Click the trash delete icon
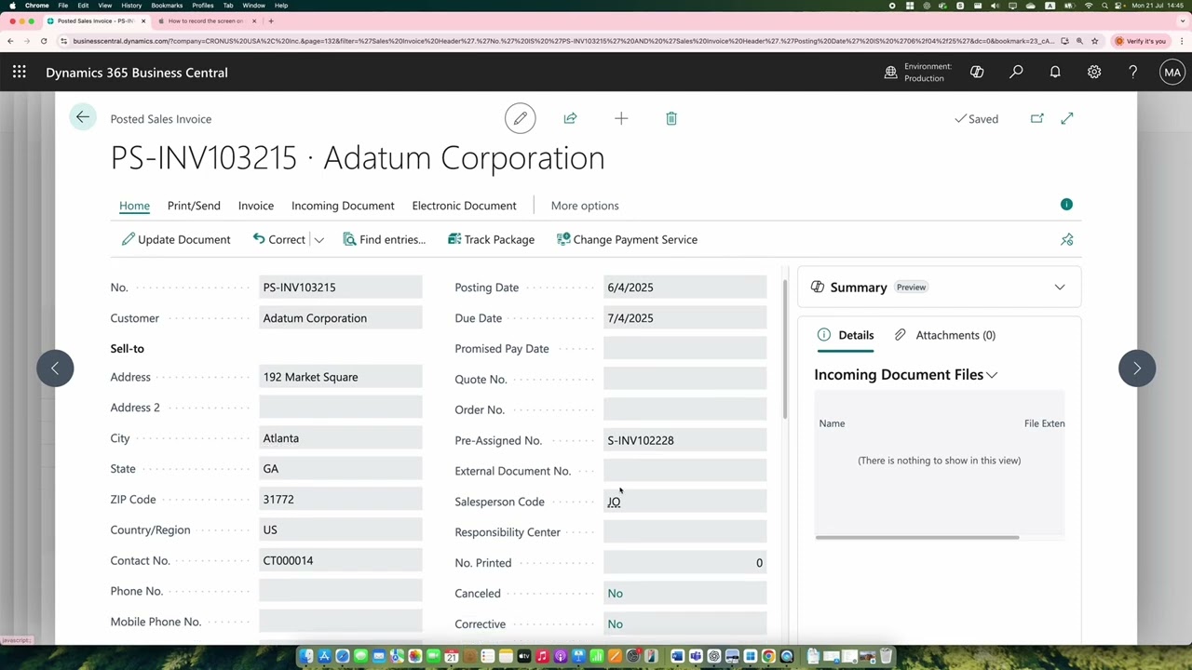 [671, 118]
